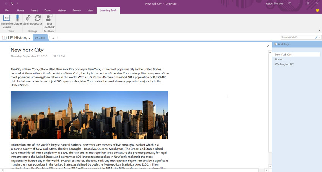Open the Immersive Reader tool
Image resolution: width=322 pixels, height=172 pixels.
pyautogui.click(x=6, y=22)
